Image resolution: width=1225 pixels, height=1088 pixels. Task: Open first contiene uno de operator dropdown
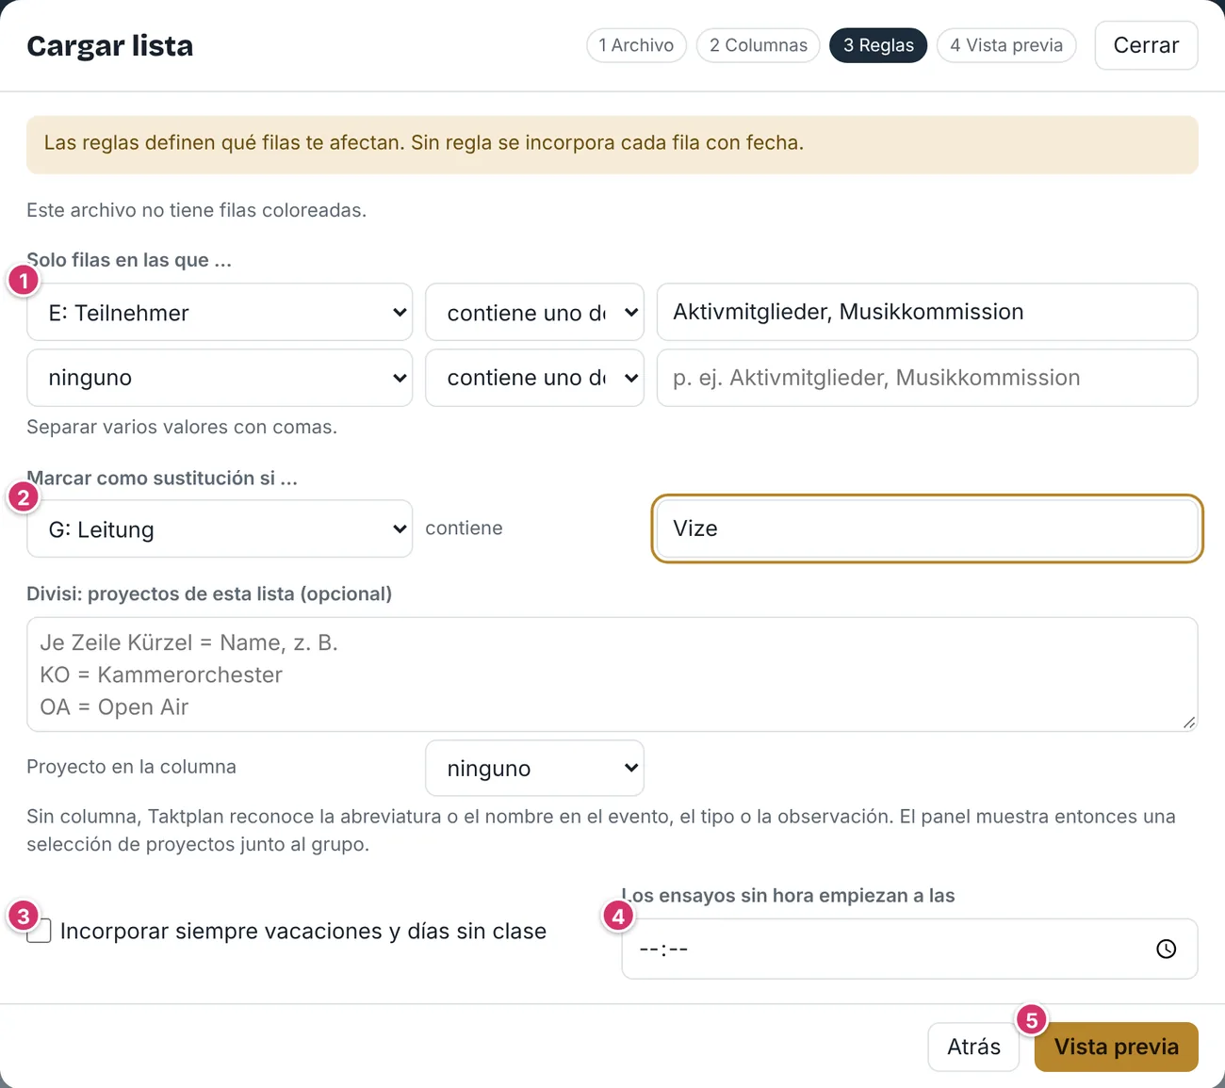click(534, 312)
